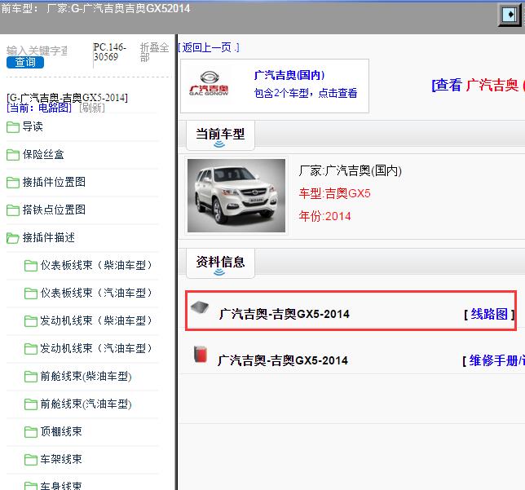Click 查看 广汽吉奥 heading link
The width and height of the screenshot is (525, 490).
point(478,85)
